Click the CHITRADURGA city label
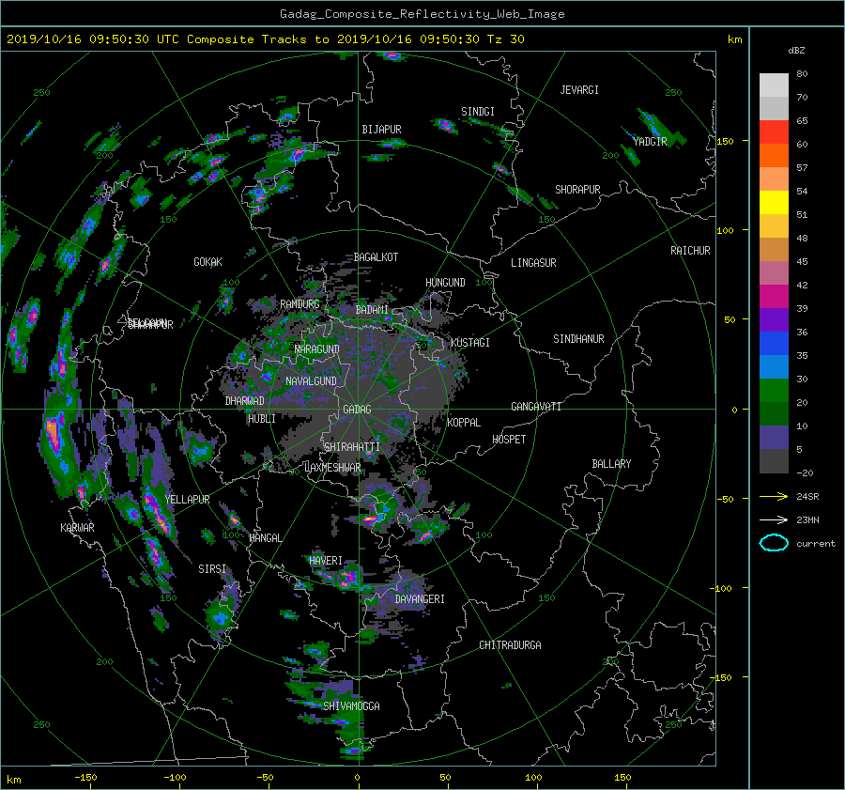Viewport: 845px width, 790px height. tap(511, 645)
